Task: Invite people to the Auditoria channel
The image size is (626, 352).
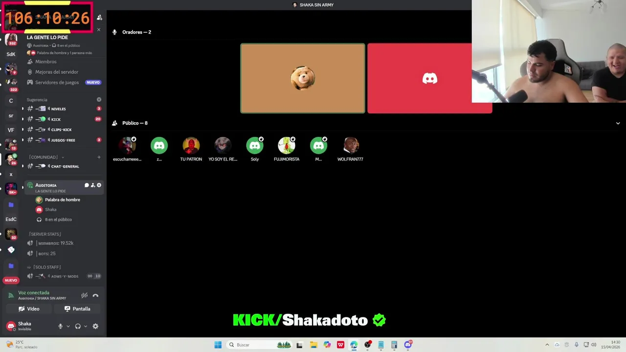Action: (93, 185)
